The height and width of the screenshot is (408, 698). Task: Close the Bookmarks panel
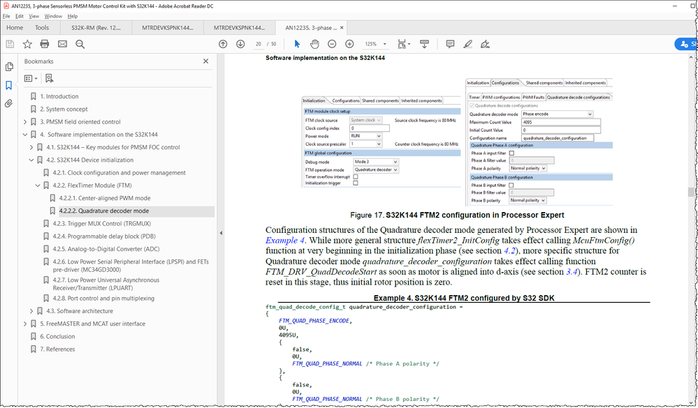point(205,61)
